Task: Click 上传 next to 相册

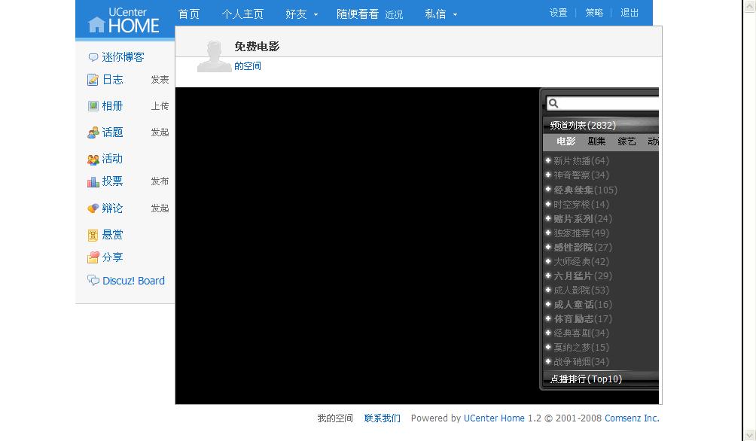Action: coord(160,106)
